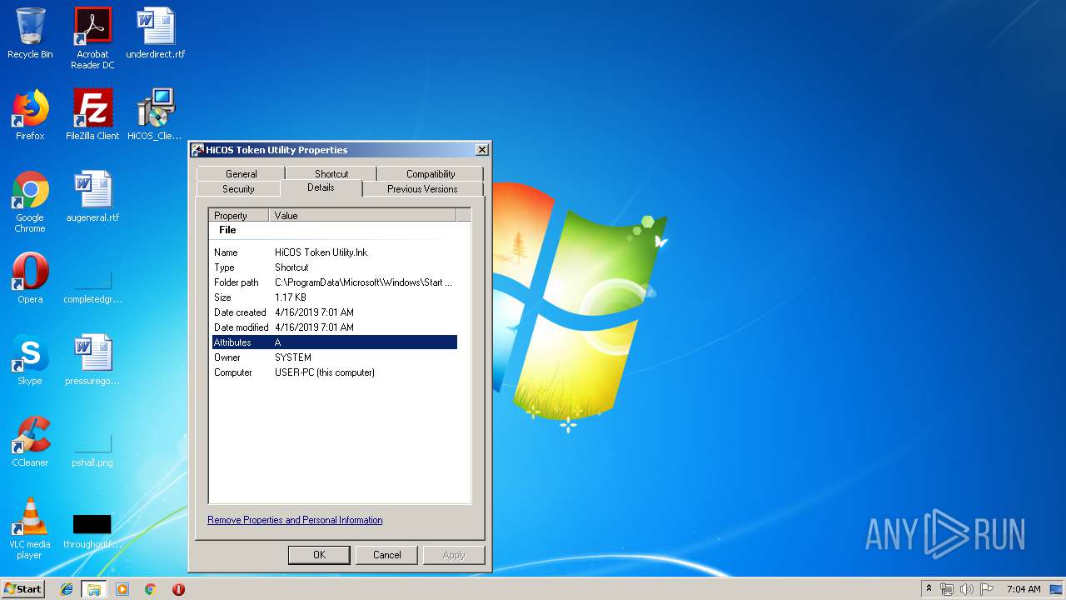Viewport: 1066px width, 600px height.
Task: Select the pressurego... document icon
Action: [92, 360]
